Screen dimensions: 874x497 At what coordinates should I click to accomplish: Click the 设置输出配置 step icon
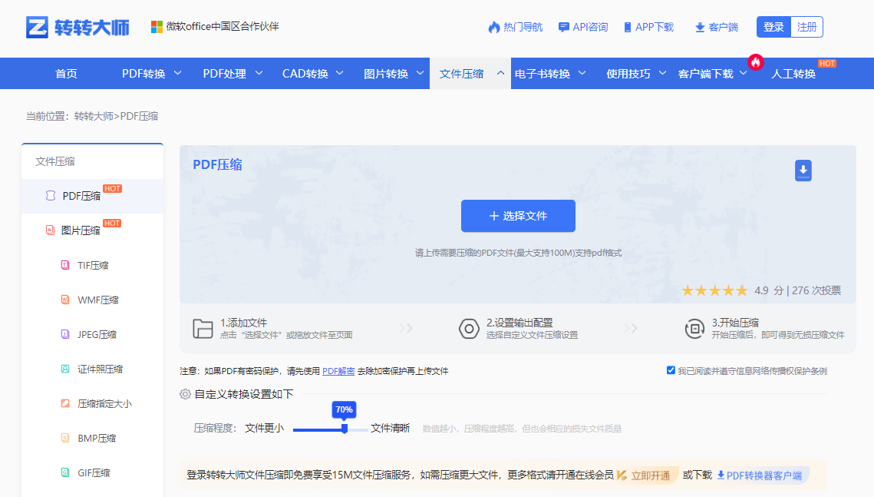(470, 328)
